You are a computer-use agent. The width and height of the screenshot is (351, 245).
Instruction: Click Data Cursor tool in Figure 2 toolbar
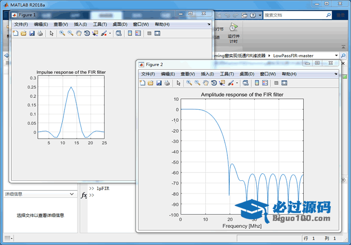tap(222, 83)
